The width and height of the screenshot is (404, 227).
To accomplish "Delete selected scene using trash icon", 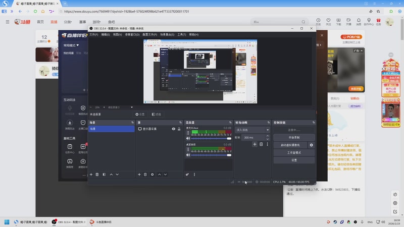I will [97, 175].
